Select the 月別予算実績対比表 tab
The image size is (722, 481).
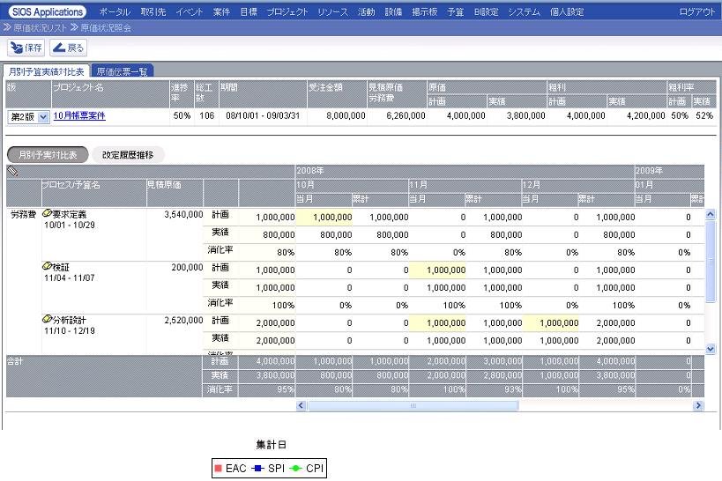[47, 71]
